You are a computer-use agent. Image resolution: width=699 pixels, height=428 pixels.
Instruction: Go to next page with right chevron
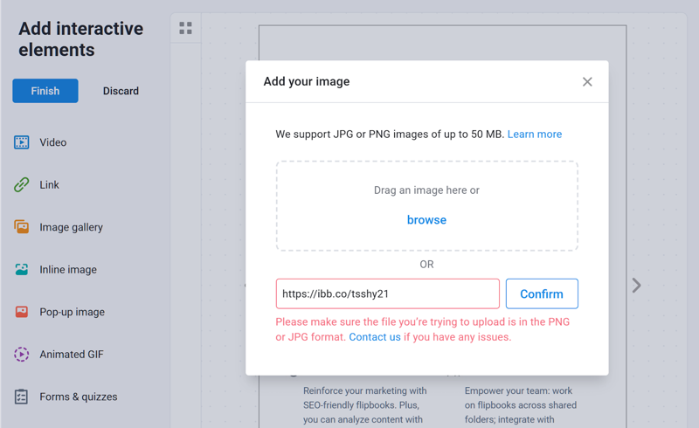click(x=637, y=286)
